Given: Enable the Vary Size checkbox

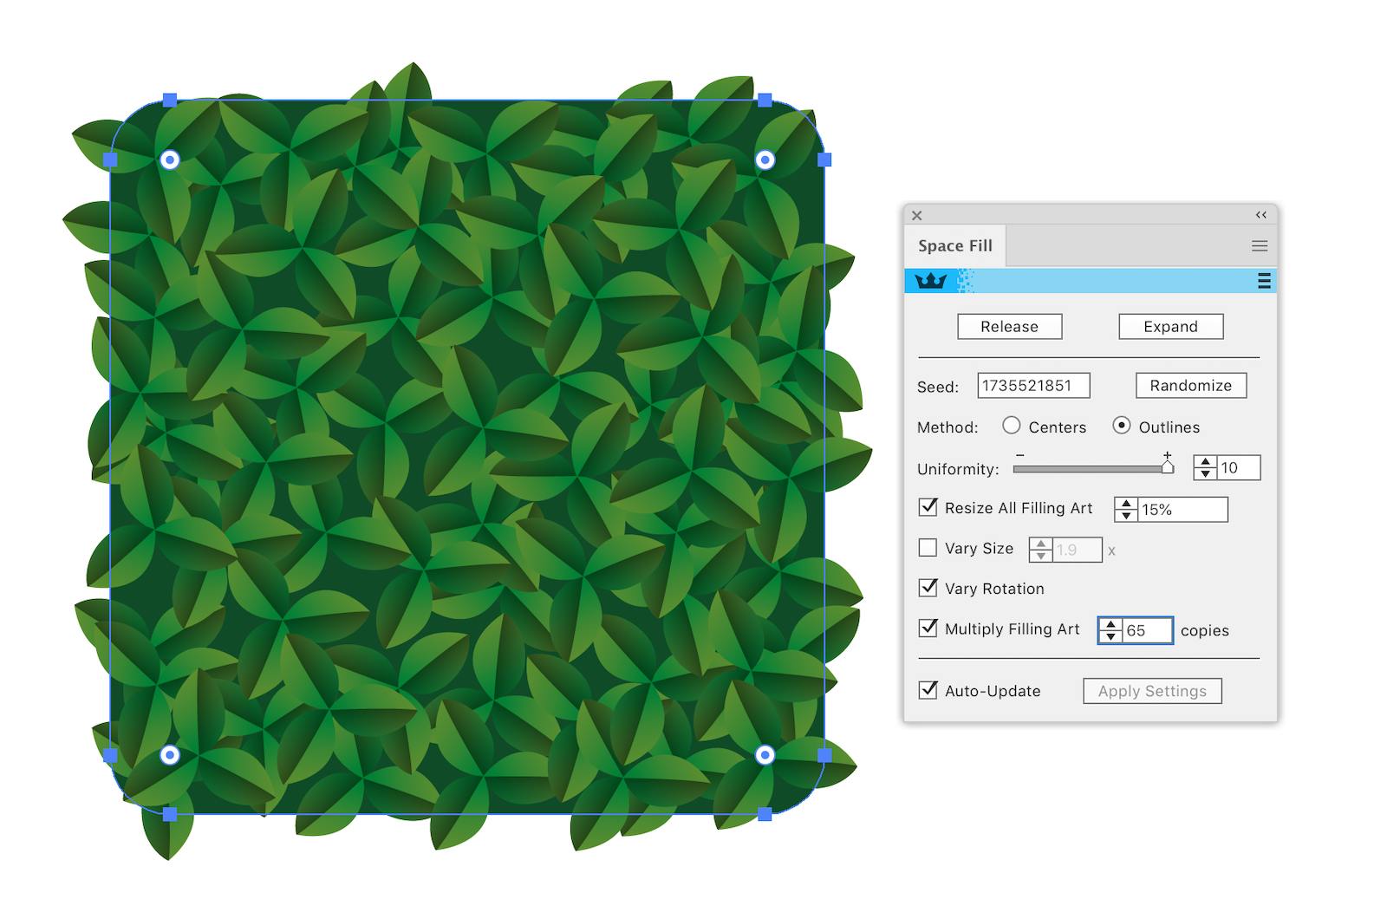Looking at the screenshot, I should point(928,547).
